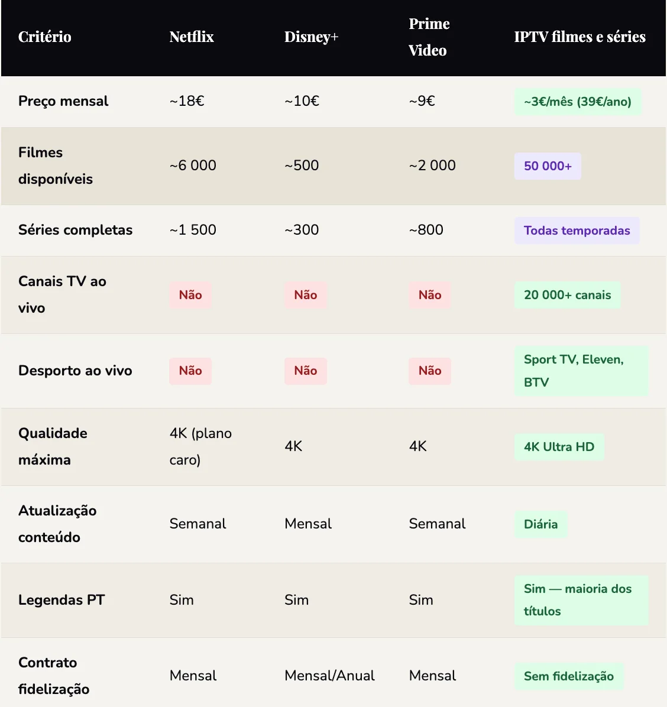Click Disney+'s Não badge for Desporto ao vivo
This screenshot has width=667, height=707.
[x=305, y=371]
